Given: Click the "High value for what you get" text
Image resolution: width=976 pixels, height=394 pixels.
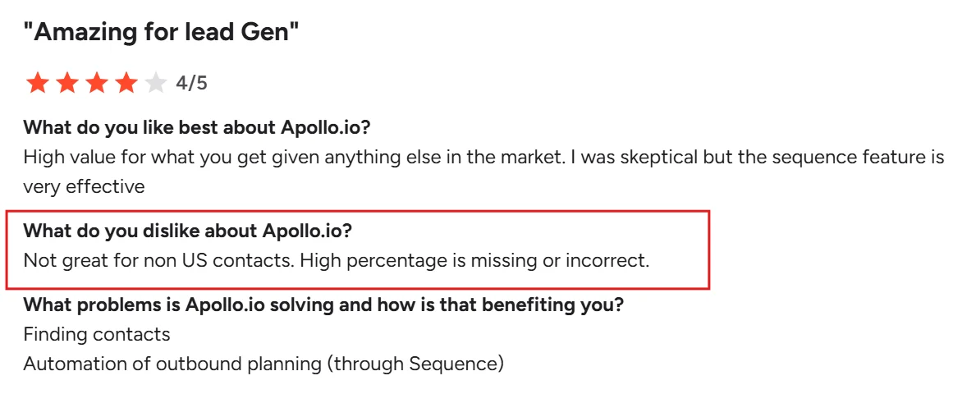Looking at the screenshot, I should (131, 157).
